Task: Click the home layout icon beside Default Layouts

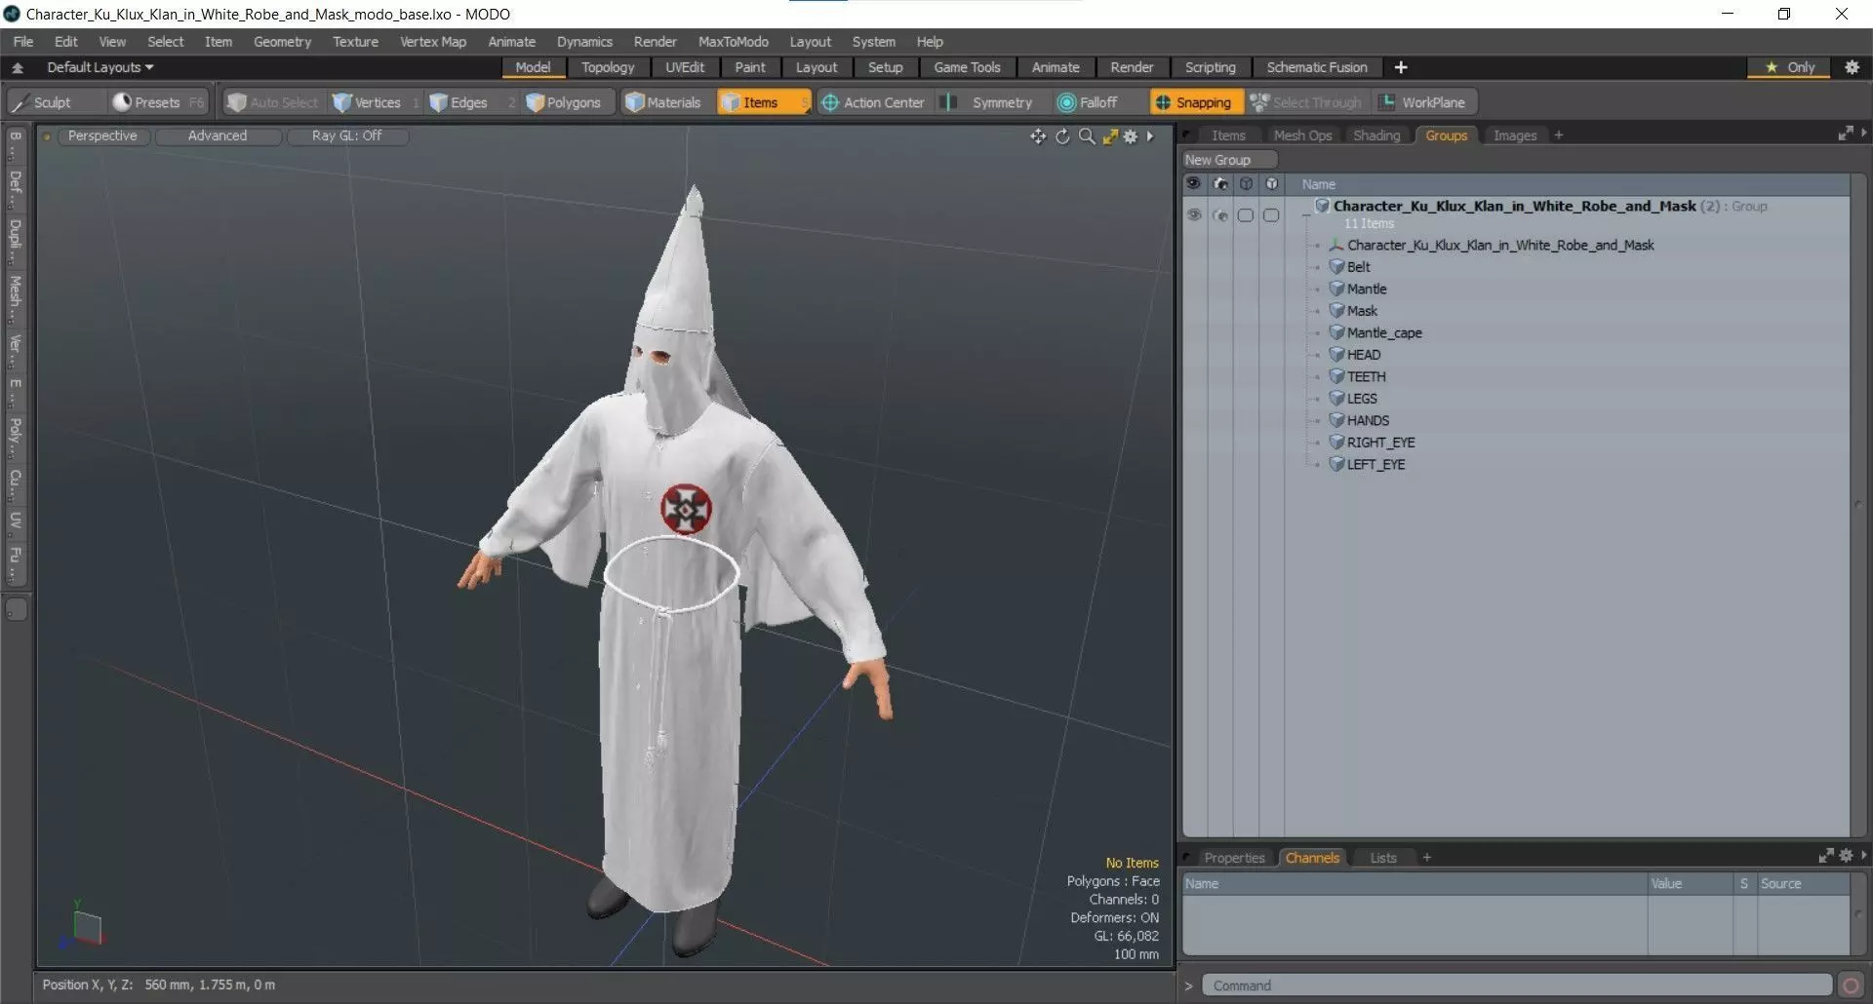Action: pos(18,67)
